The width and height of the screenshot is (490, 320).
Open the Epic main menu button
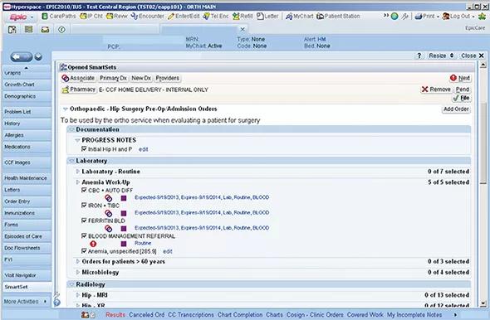(x=21, y=17)
